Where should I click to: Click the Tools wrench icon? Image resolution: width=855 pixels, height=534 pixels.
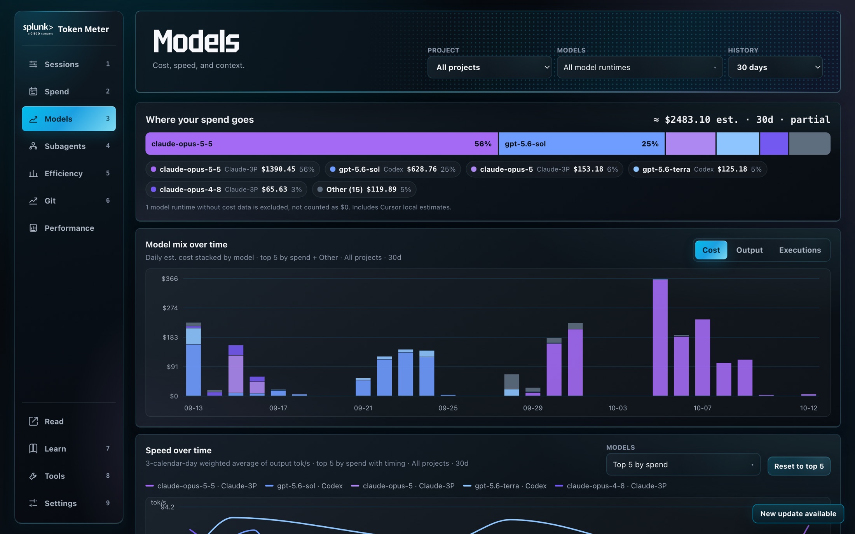tap(33, 476)
